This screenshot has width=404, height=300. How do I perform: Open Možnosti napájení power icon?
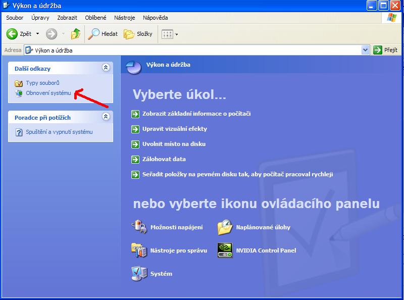(139, 227)
